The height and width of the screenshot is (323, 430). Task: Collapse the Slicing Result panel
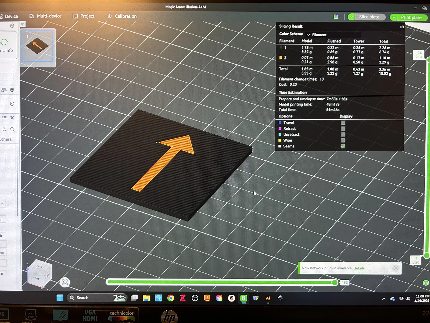click(402, 27)
